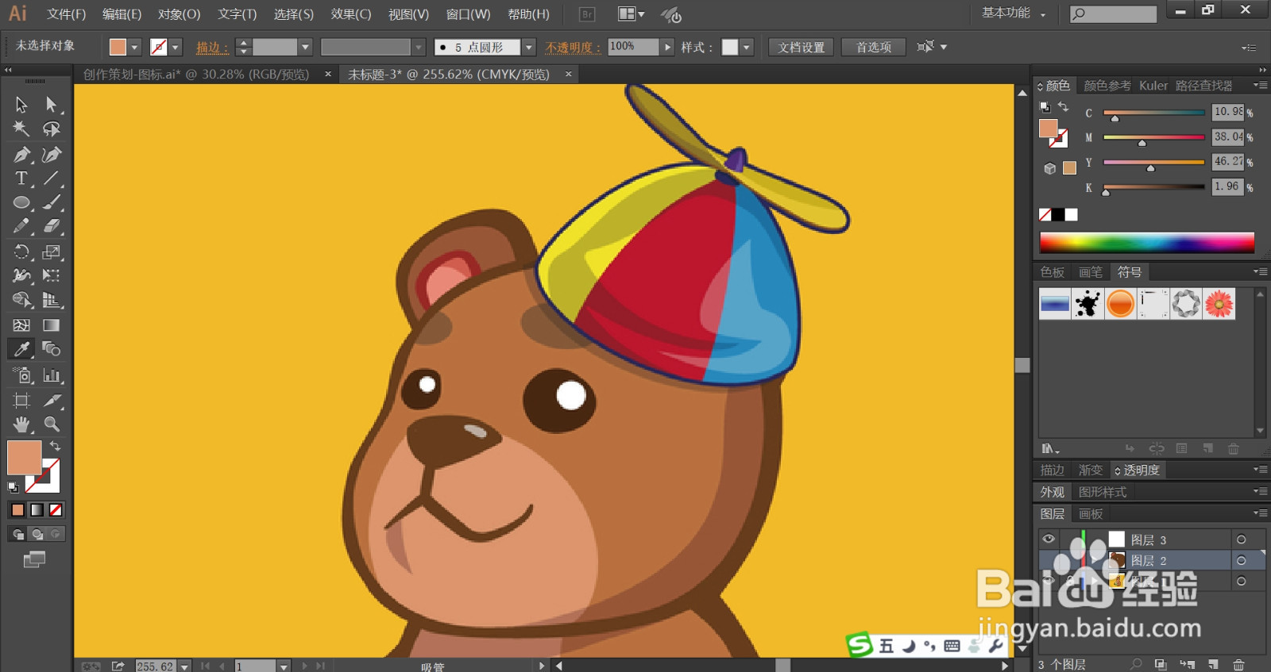Pick the Magic Wand tool

point(21,129)
